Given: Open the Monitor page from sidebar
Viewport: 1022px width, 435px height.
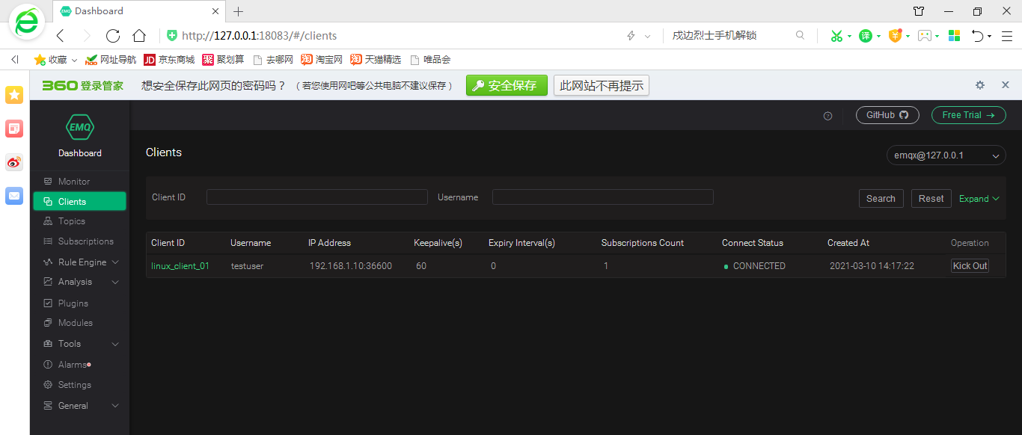Looking at the screenshot, I should click(x=73, y=181).
